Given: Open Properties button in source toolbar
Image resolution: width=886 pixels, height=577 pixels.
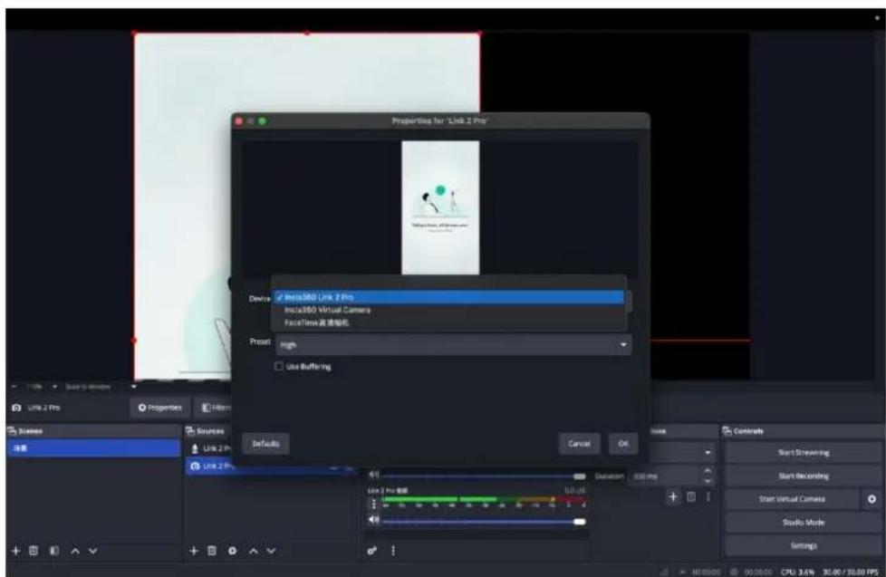Looking at the screenshot, I should 160,408.
